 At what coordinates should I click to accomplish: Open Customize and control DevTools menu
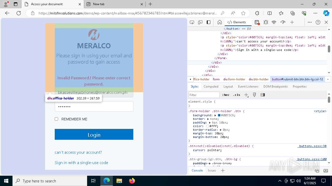pyautogui.click(x=310, y=22)
